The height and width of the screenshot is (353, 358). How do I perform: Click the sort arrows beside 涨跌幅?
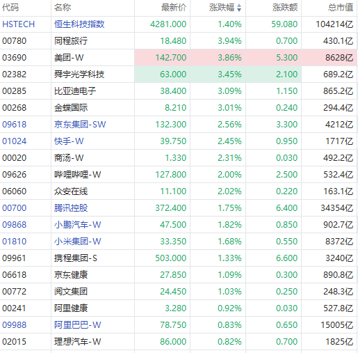[x=239, y=8]
